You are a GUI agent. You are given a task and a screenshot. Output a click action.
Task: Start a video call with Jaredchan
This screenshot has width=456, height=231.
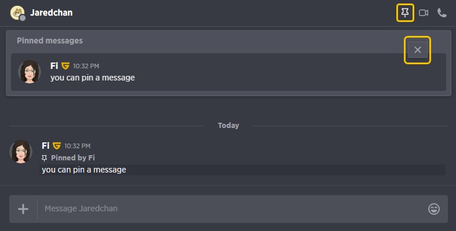(424, 13)
